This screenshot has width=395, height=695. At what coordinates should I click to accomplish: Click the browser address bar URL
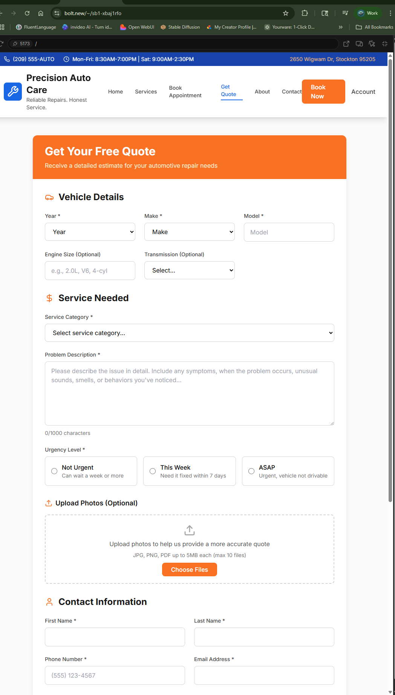[93, 13]
